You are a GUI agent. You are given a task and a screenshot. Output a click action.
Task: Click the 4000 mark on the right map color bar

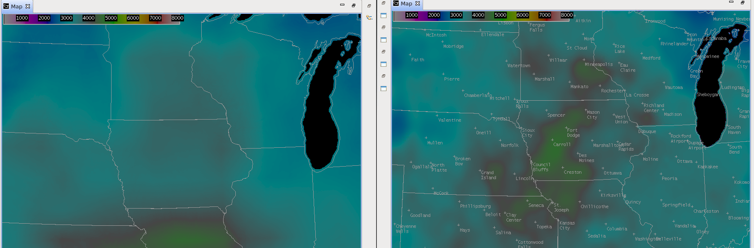[478, 15]
